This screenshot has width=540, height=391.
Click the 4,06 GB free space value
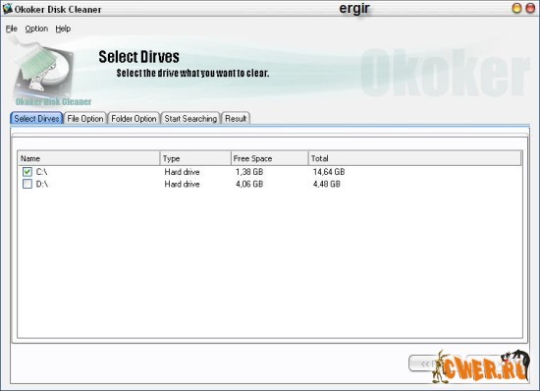click(x=249, y=184)
